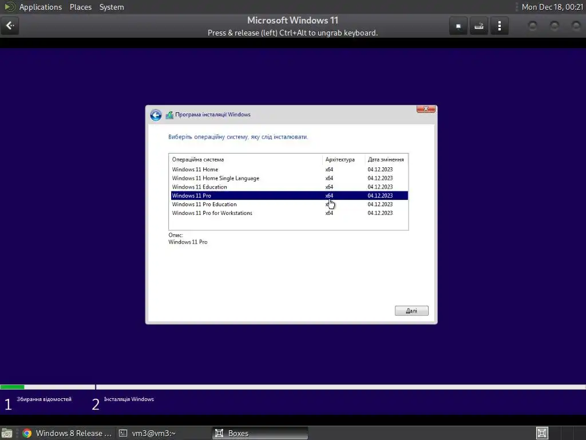Click the clock showing Mon Dec 18, 00:21
This screenshot has height=440, width=586.
point(552,7)
